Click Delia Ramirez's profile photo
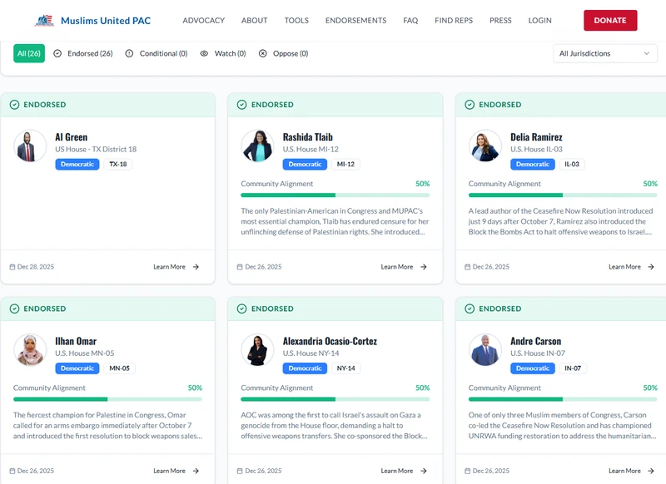 click(x=485, y=146)
